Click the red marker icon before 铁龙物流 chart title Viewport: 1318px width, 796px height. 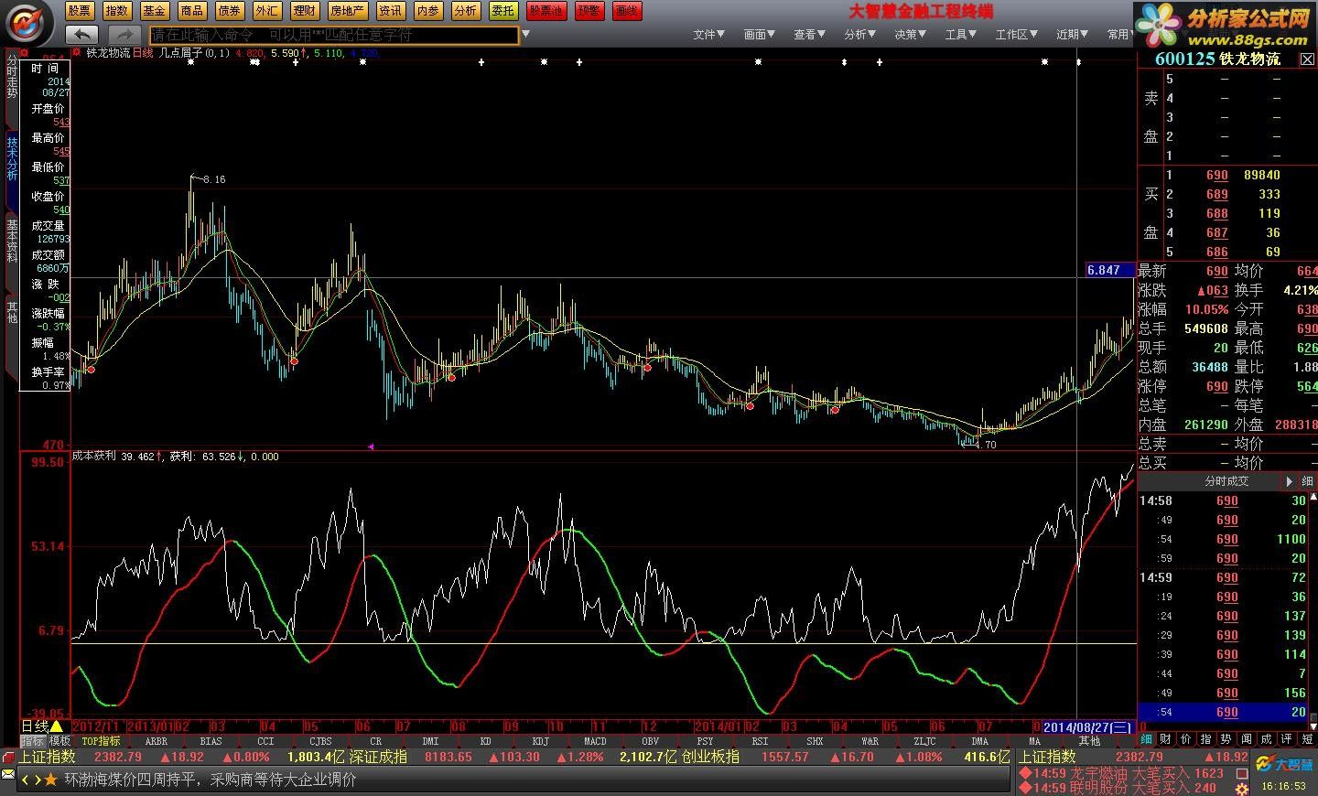pyautogui.click(x=76, y=53)
